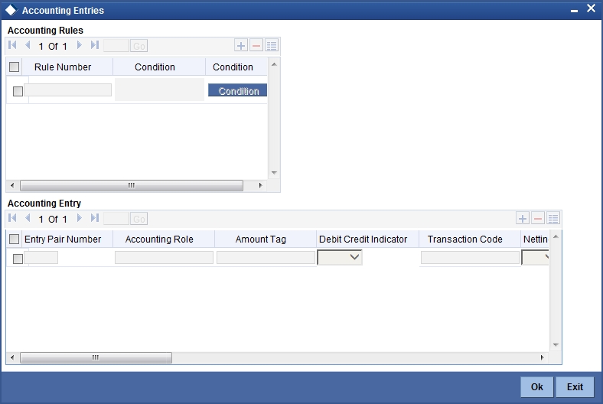Close the Accounting Entries window
Screen dimensions: 603x404
pyautogui.click(x=591, y=8)
